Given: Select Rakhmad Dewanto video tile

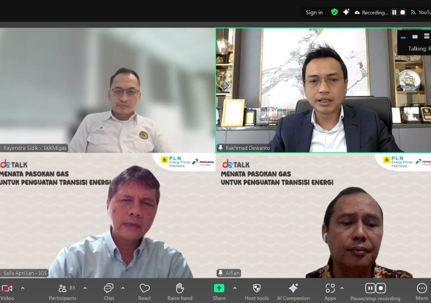Looking at the screenshot, I should click(x=323, y=90).
